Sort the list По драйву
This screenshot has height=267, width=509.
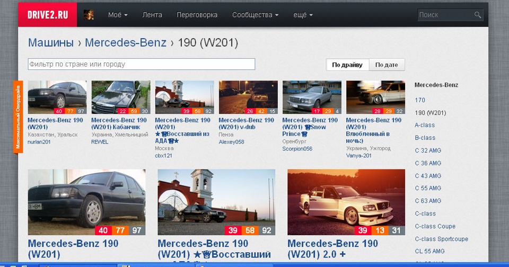tap(347, 65)
